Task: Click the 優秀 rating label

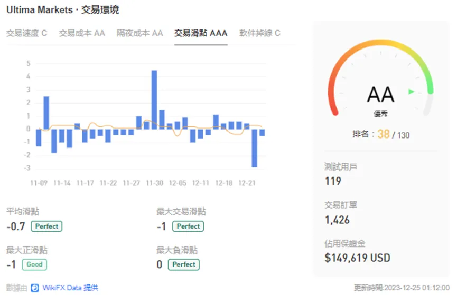Action: coord(380,114)
